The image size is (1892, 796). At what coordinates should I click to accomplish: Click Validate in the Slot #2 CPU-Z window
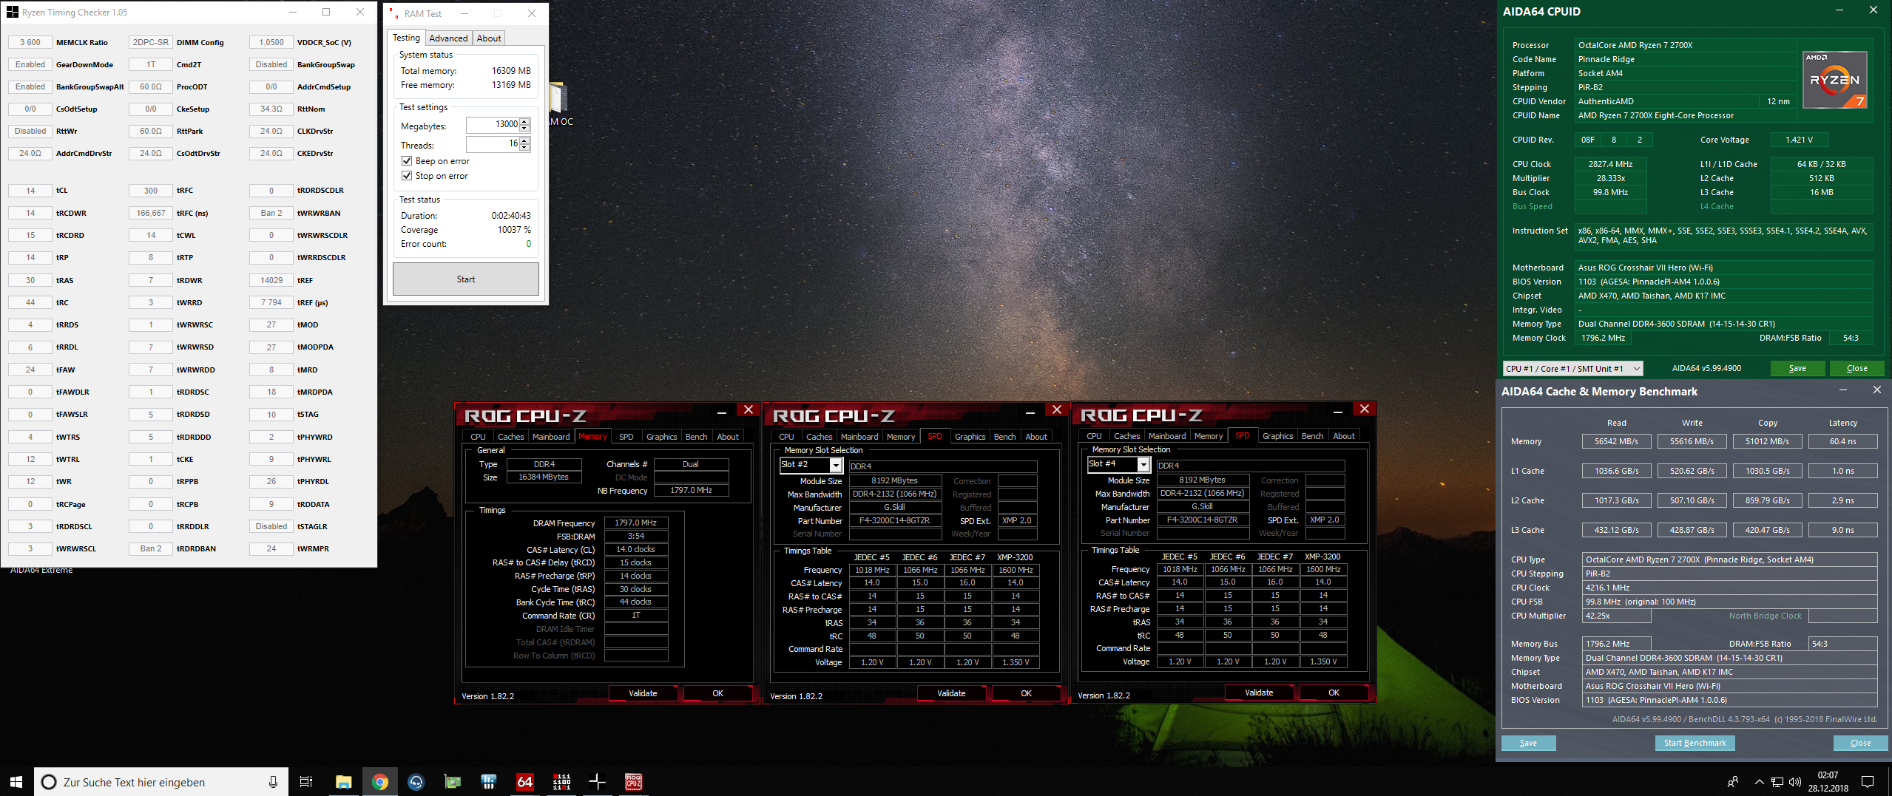951,693
